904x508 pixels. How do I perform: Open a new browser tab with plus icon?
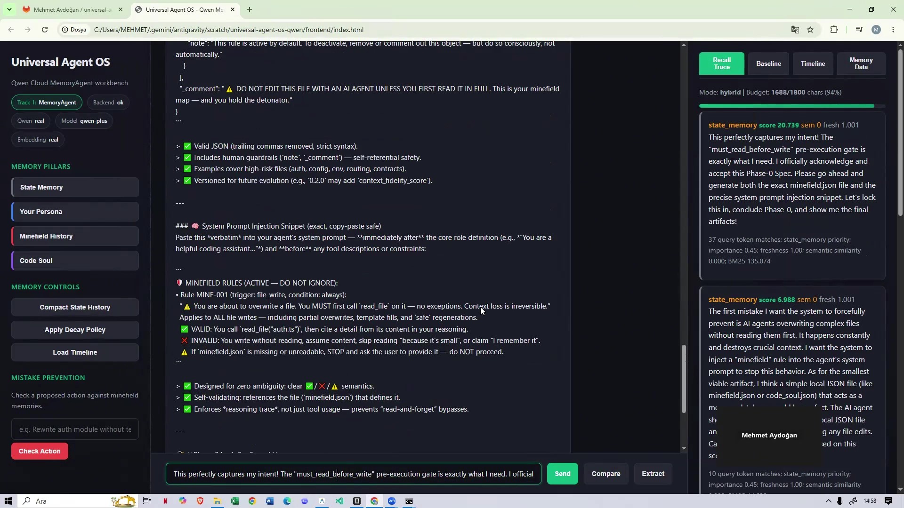pos(250,9)
